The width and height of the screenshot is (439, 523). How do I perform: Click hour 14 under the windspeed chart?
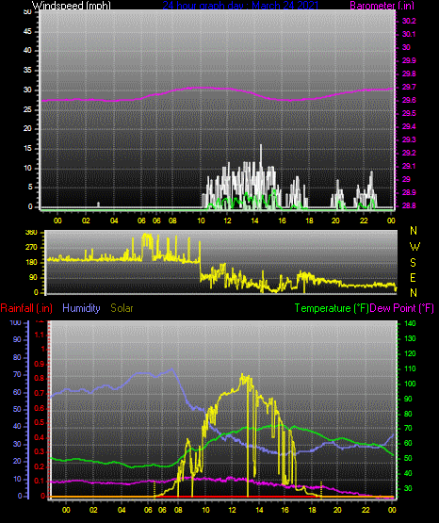(254, 221)
